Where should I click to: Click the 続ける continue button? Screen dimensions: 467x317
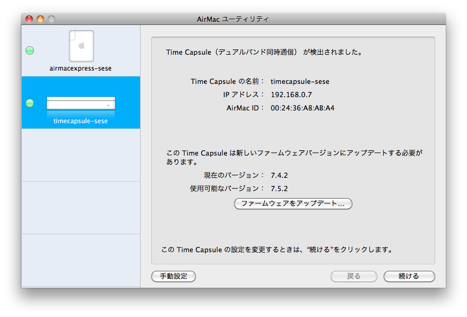pos(409,276)
